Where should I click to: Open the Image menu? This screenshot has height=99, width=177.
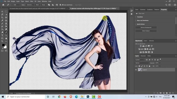pos(13,1)
